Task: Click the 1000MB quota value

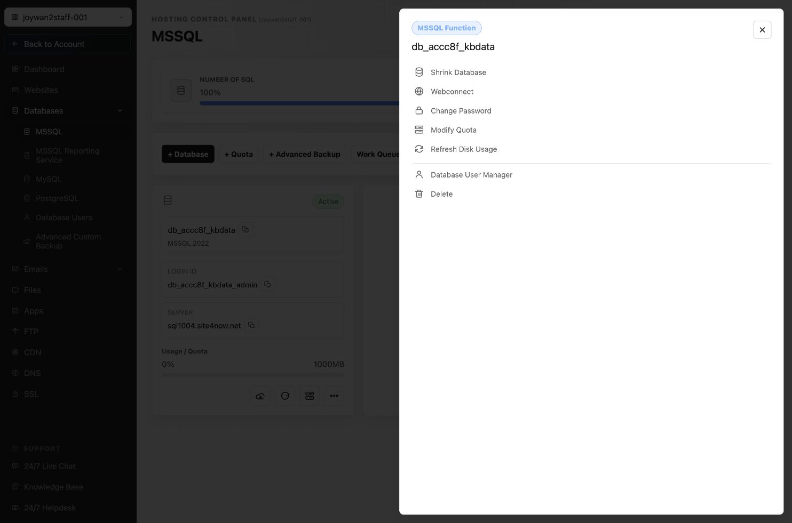Action: pos(329,364)
